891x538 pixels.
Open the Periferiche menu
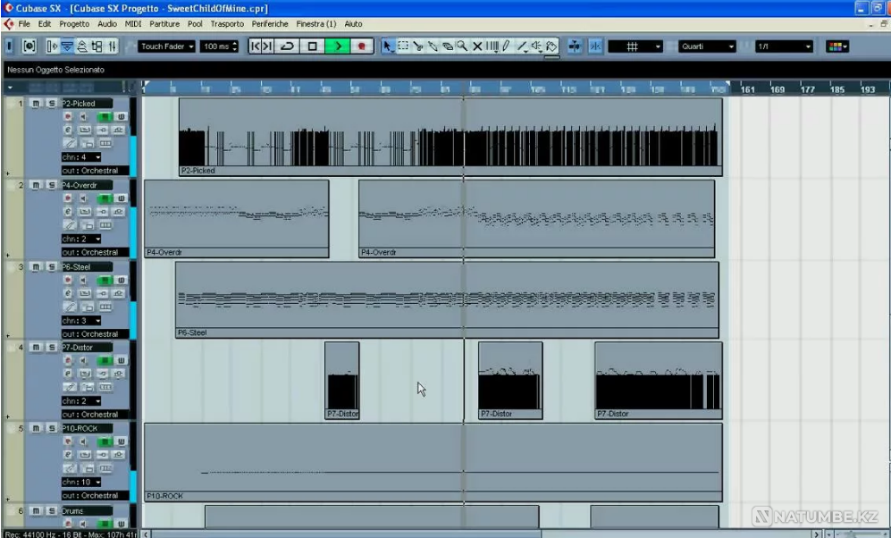coord(269,23)
